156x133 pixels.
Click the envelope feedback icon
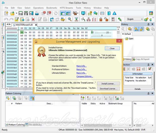point(90,13)
